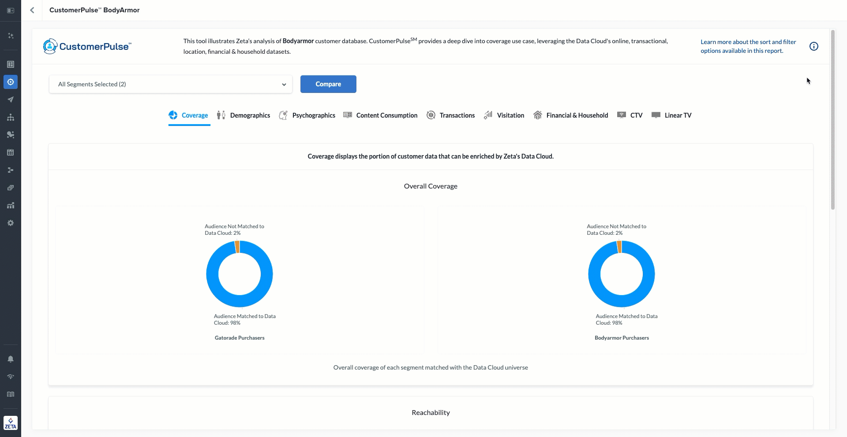Click the Zeta logo at the sidebar bottom
847x437 pixels.
[x=11, y=423]
